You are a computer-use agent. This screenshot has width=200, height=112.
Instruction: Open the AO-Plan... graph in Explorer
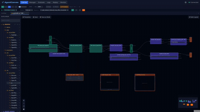pos(14,93)
